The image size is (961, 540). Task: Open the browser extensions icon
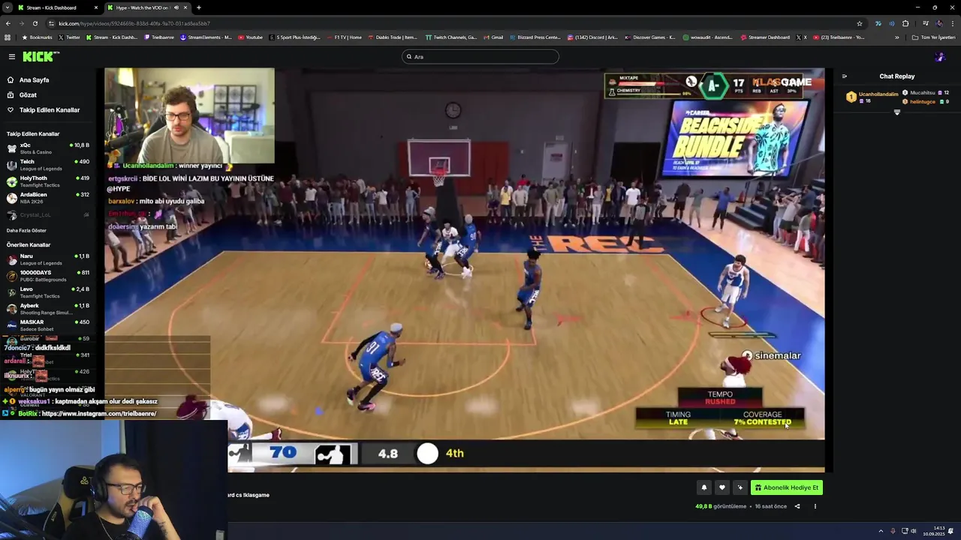905,23
